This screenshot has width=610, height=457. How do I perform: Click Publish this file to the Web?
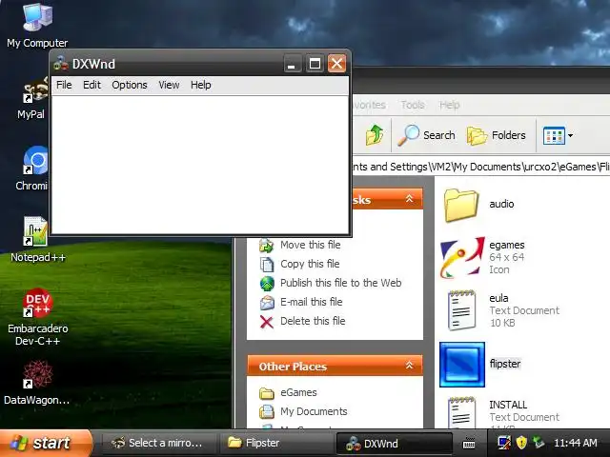[x=331, y=283]
